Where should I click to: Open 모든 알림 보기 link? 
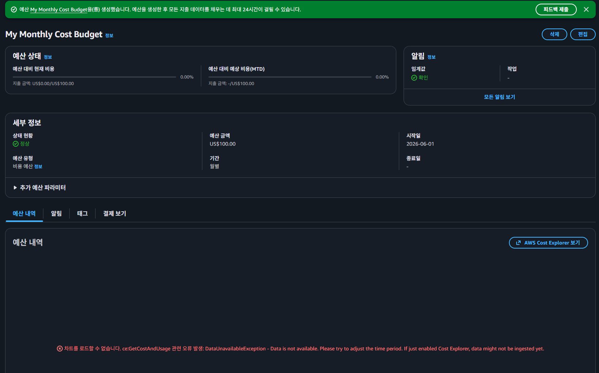(499, 97)
